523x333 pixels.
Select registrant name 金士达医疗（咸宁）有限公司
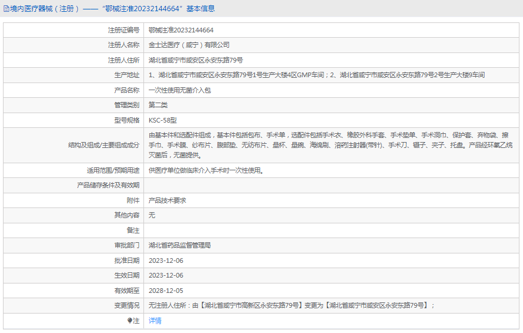click(x=189, y=45)
